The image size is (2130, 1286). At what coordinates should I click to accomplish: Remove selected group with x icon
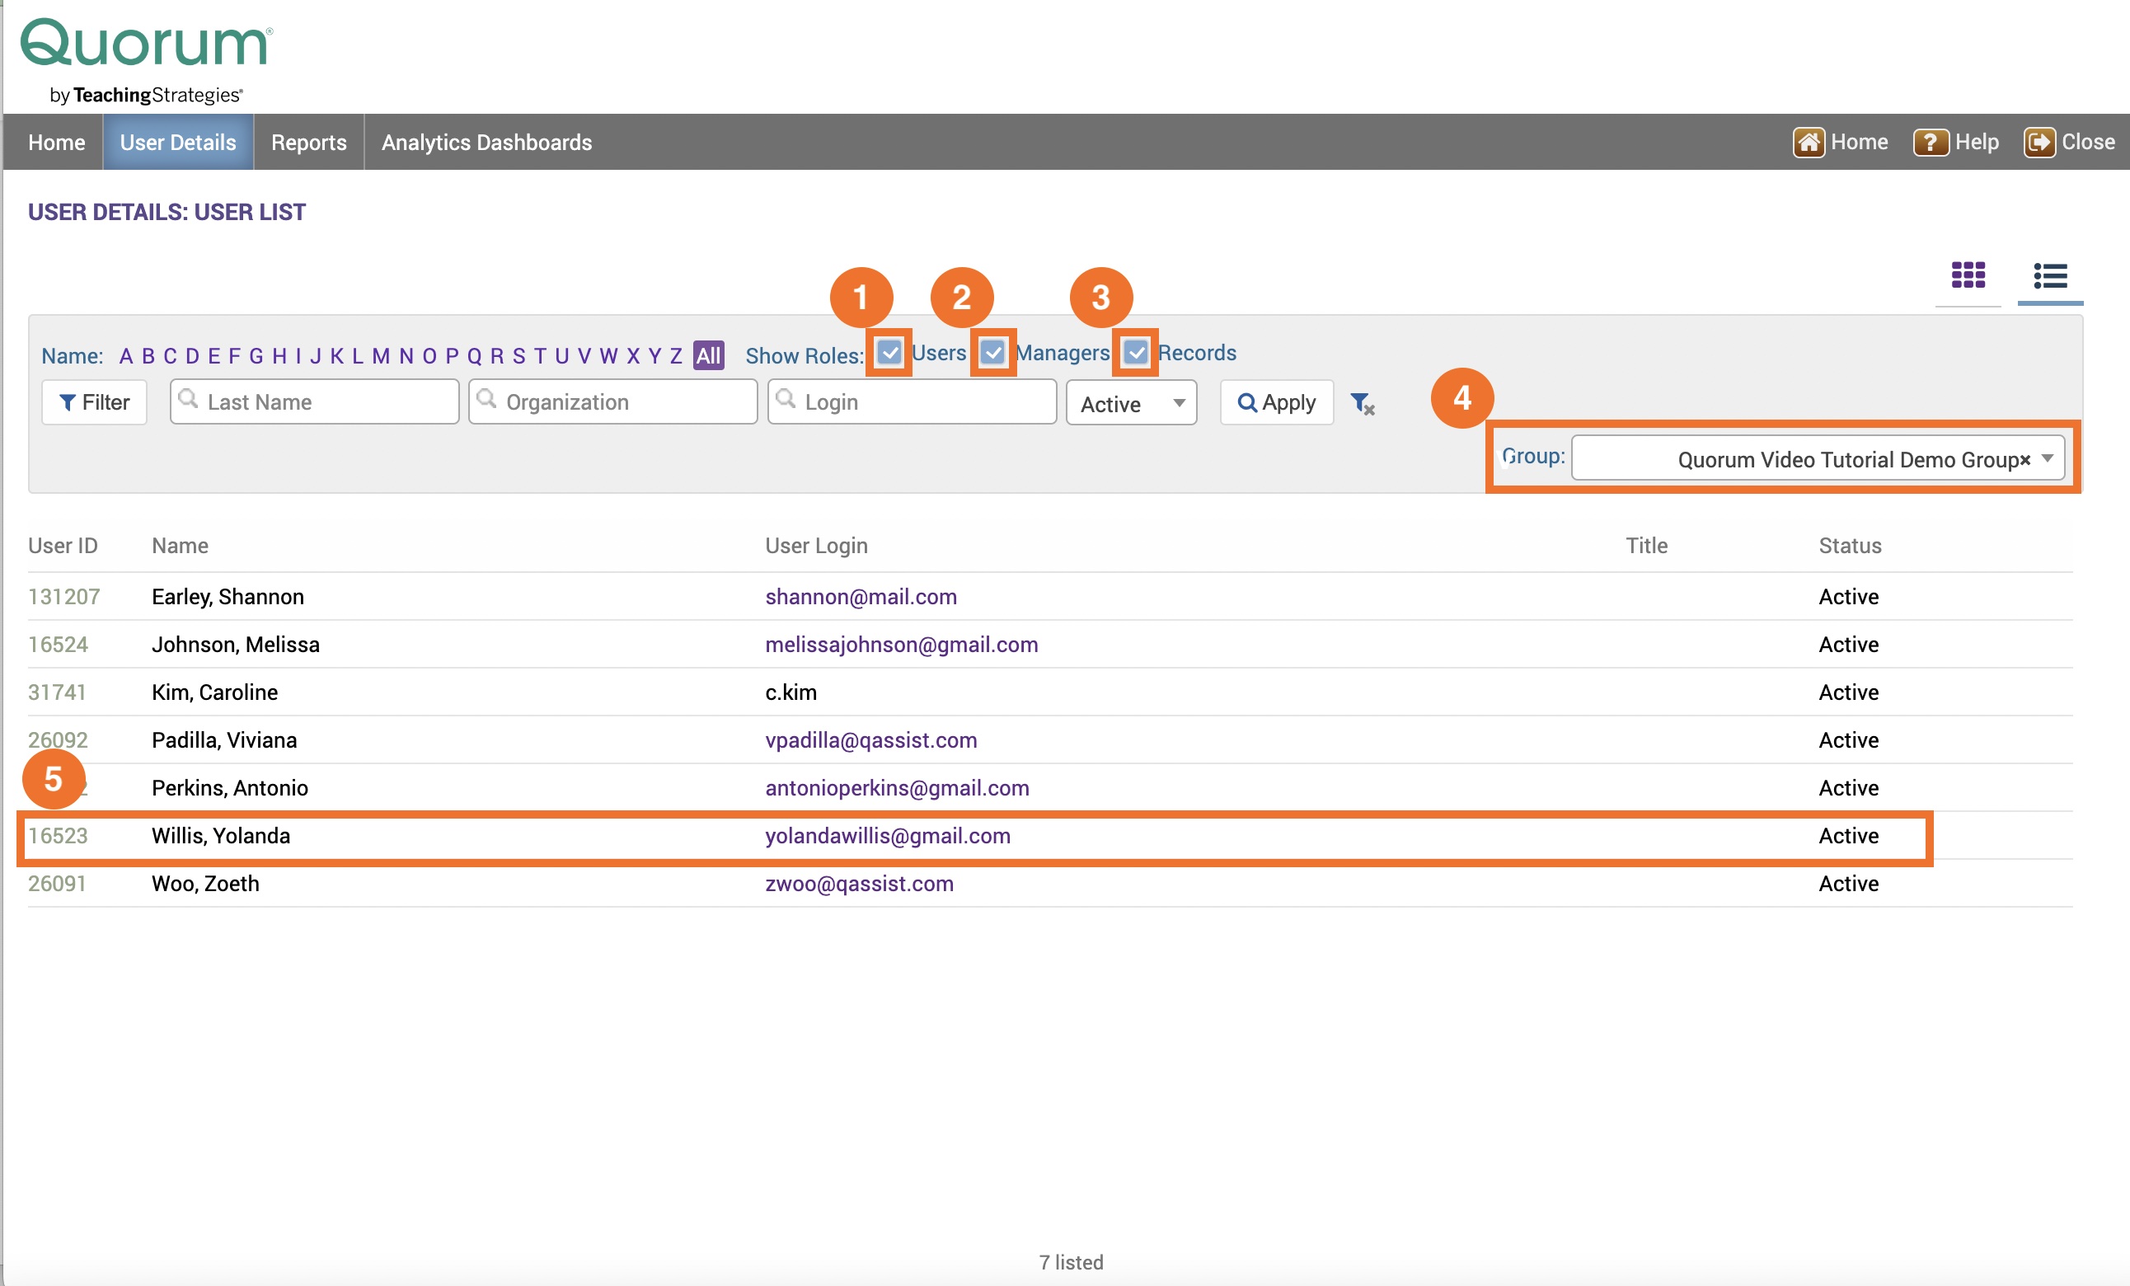click(x=2024, y=461)
